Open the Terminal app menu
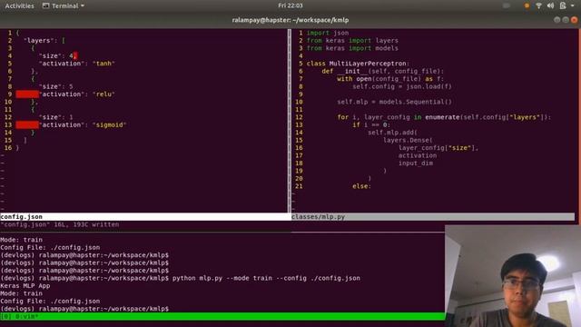The height and width of the screenshot is (327, 581). tap(64, 6)
